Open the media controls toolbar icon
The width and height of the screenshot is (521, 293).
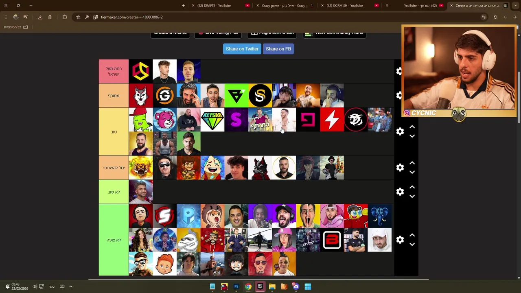pos(25,17)
